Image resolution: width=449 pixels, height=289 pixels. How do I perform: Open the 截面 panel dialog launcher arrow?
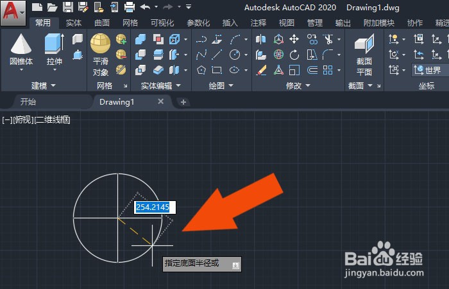tap(379, 85)
